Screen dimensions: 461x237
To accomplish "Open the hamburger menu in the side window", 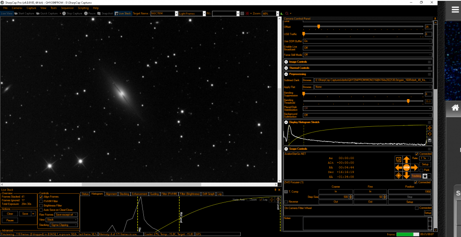I will (455, 10).
